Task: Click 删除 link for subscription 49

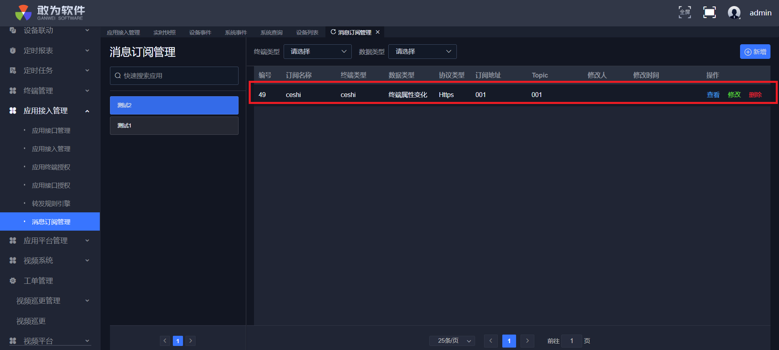Action: pos(755,95)
